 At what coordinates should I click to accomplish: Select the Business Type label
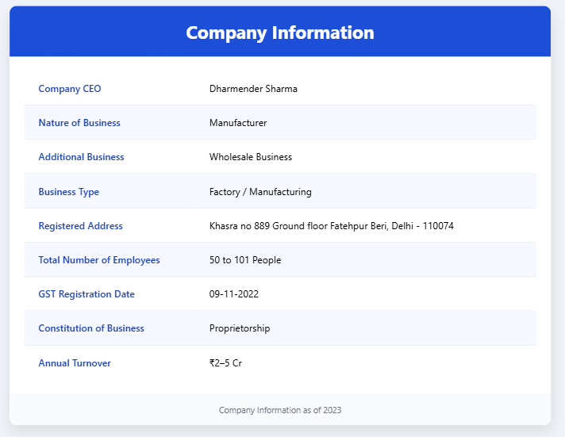click(x=68, y=192)
